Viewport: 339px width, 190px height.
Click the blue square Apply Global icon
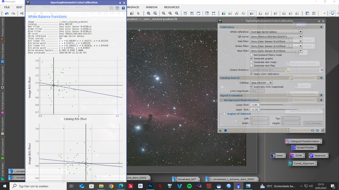[226, 130]
